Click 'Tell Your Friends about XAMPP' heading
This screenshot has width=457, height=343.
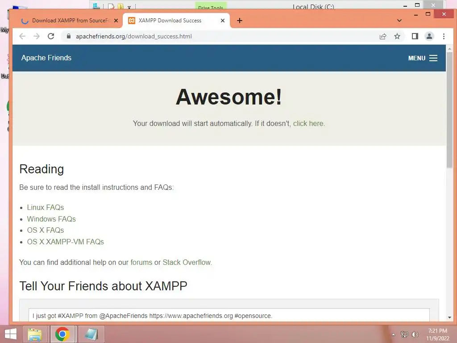tap(103, 286)
